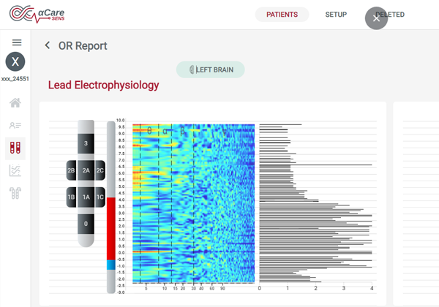Click the blue segment of depth bar
This screenshot has height=307, width=439.
pyautogui.click(x=111, y=265)
